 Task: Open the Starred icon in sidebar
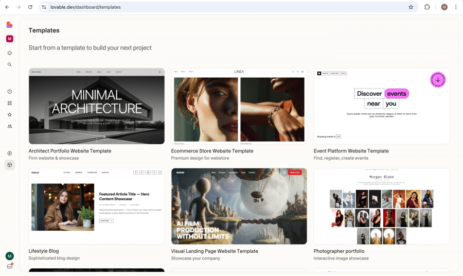pos(10,114)
